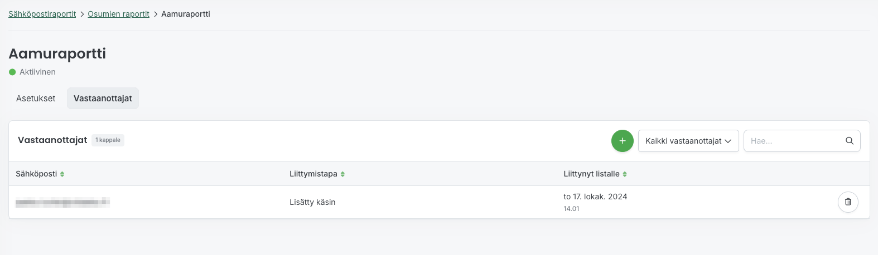
Task: Click the Liittymistapa column header text
Action: (x=313, y=174)
